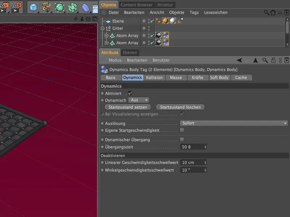This screenshot has width=290, height=217.
Task: Toggle the Attribute manager lock icon
Action: [x=273, y=60]
